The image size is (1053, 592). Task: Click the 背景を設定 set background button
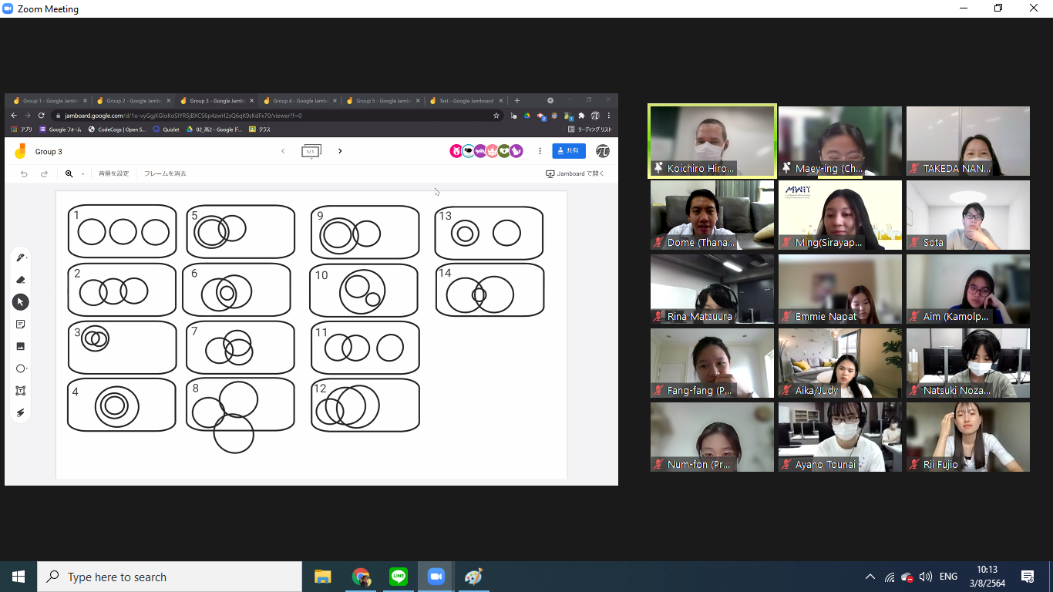(x=113, y=174)
